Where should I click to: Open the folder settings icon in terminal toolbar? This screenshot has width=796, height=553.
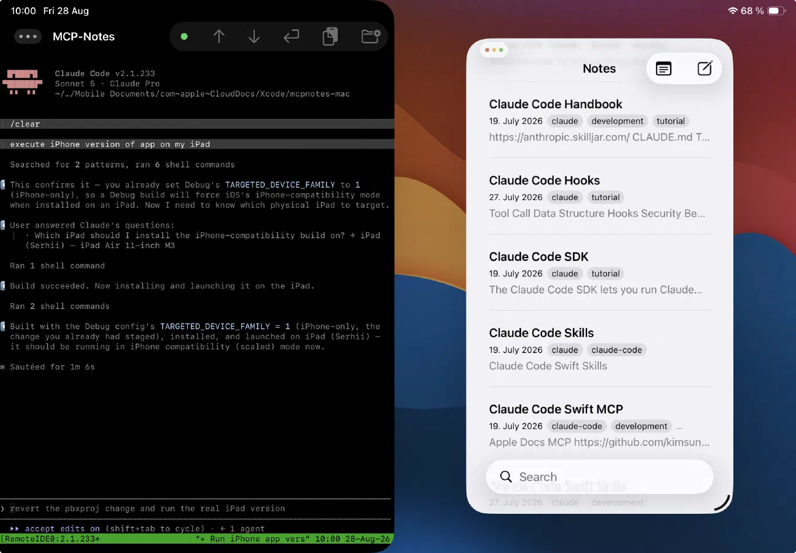coord(371,36)
